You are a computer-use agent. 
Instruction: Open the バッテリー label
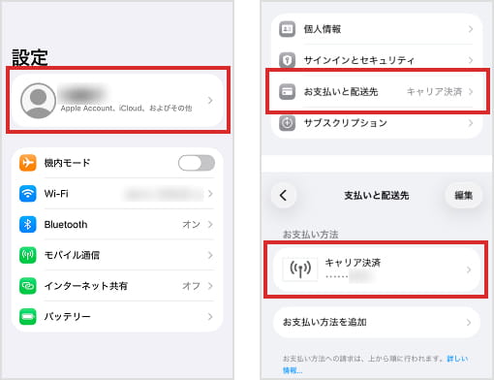tap(67, 316)
